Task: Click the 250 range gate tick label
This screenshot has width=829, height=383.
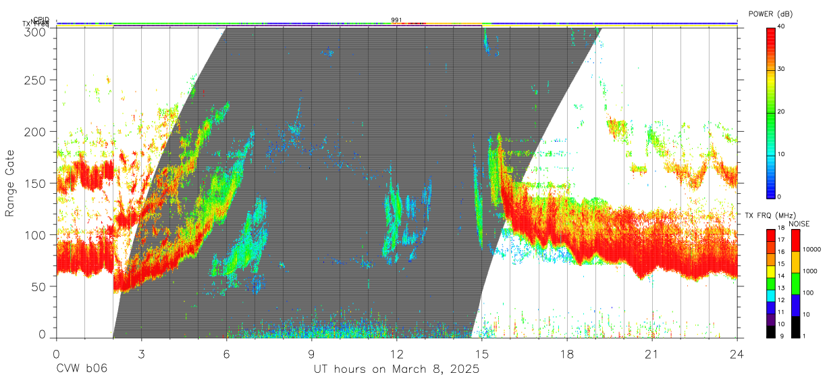Action: 36,80
